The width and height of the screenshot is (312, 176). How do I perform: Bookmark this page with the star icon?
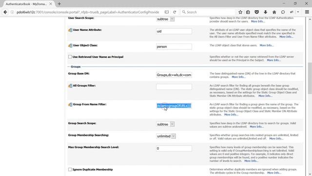240,12
